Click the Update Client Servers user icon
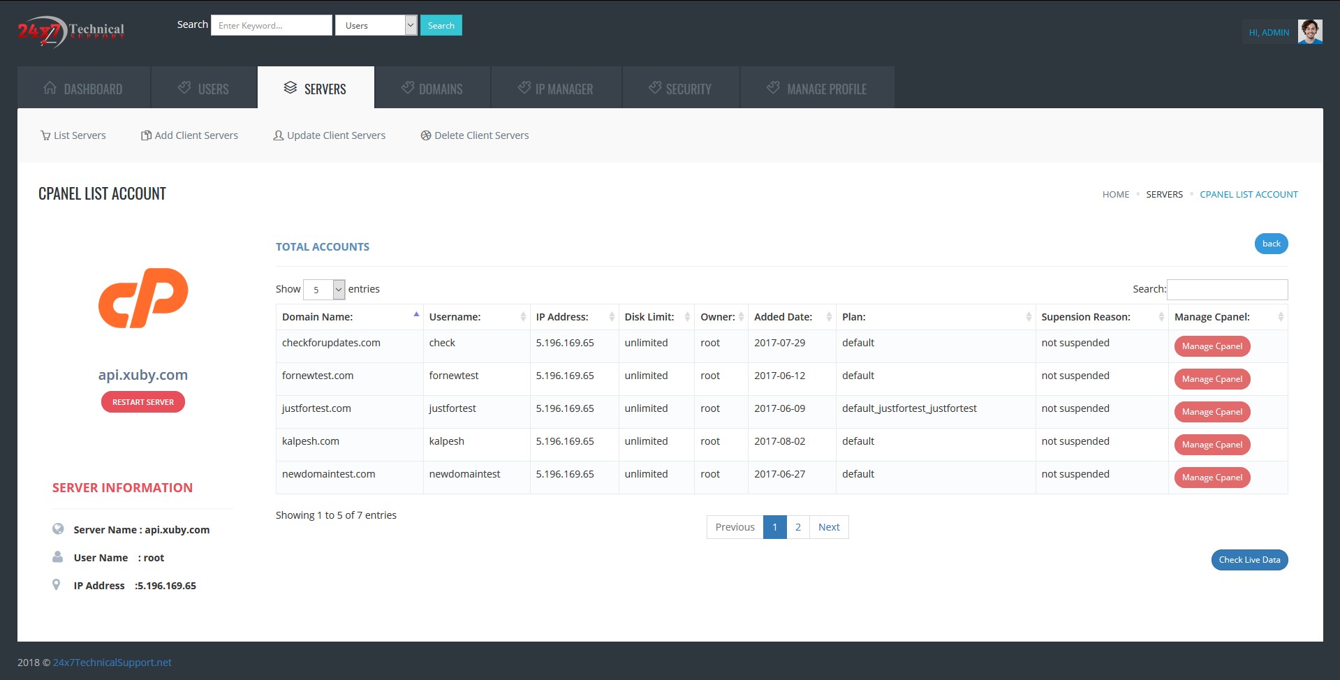1340x680 pixels. pyautogui.click(x=278, y=135)
